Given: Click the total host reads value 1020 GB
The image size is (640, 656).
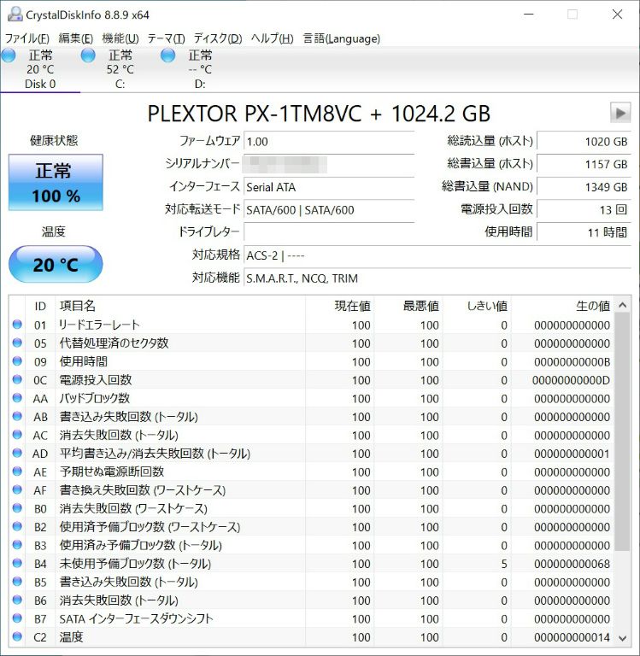Looking at the screenshot, I should point(584,142).
